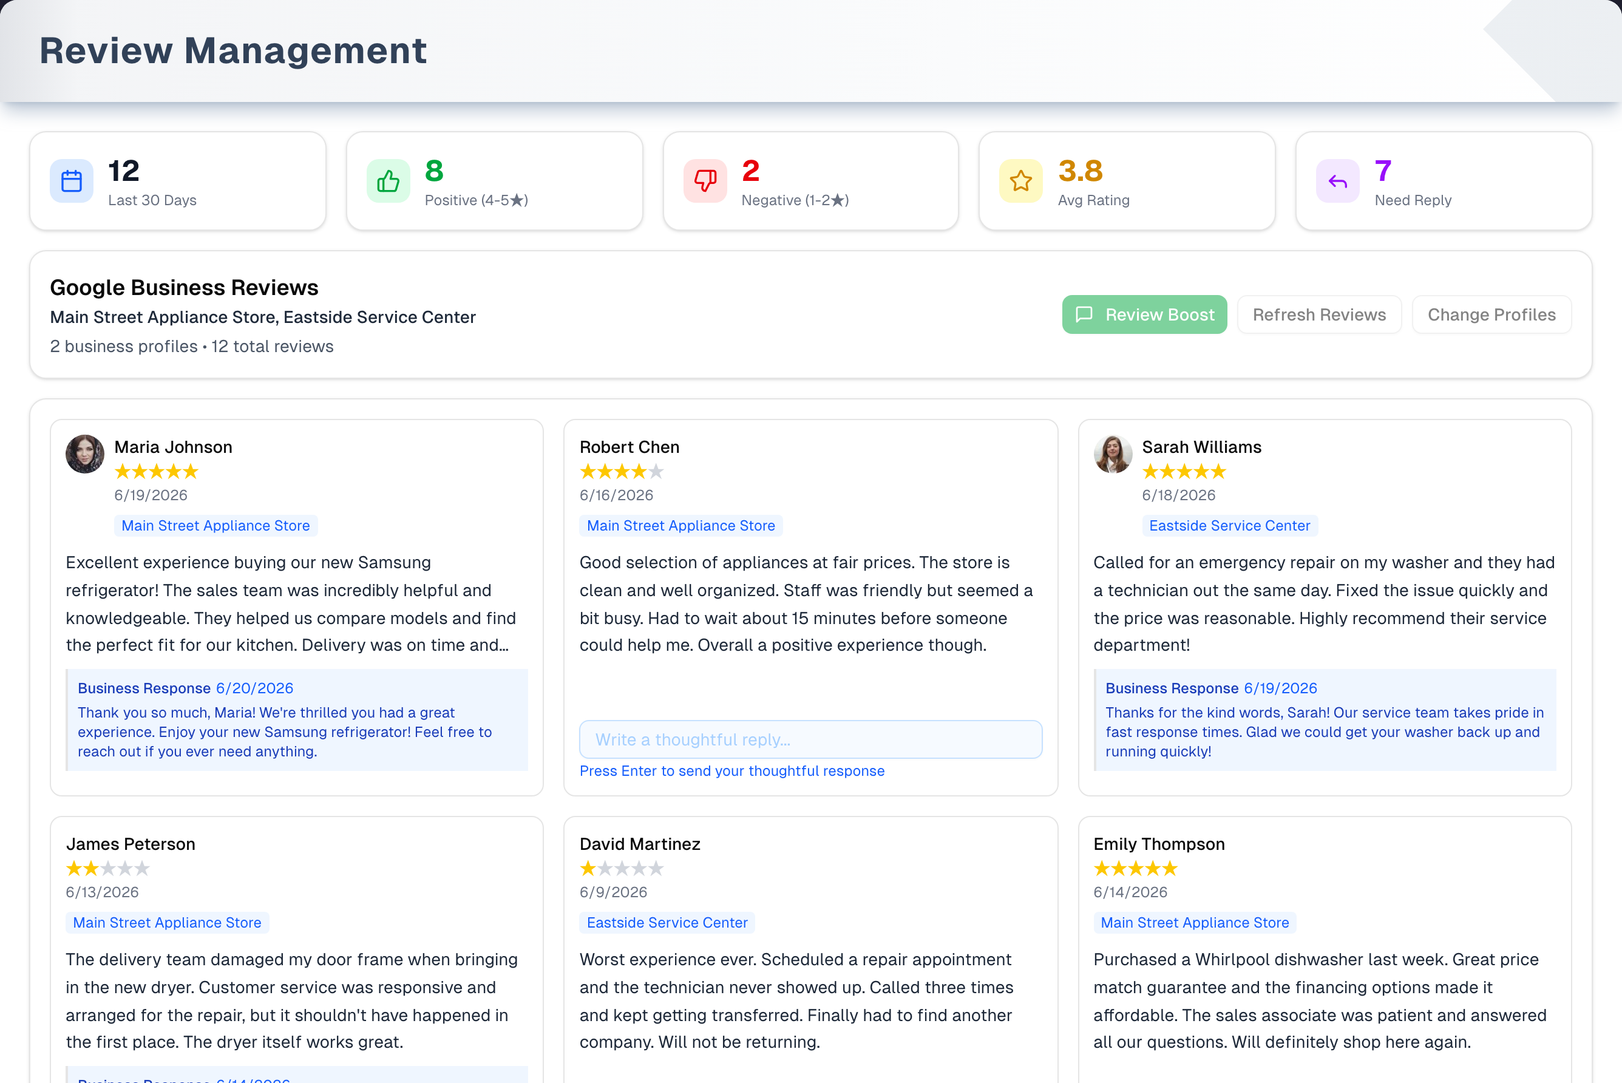The width and height of the screenshot is (1622, 1083).
Task: Click David Martinez's one-star rating
Action: point(622,868)
